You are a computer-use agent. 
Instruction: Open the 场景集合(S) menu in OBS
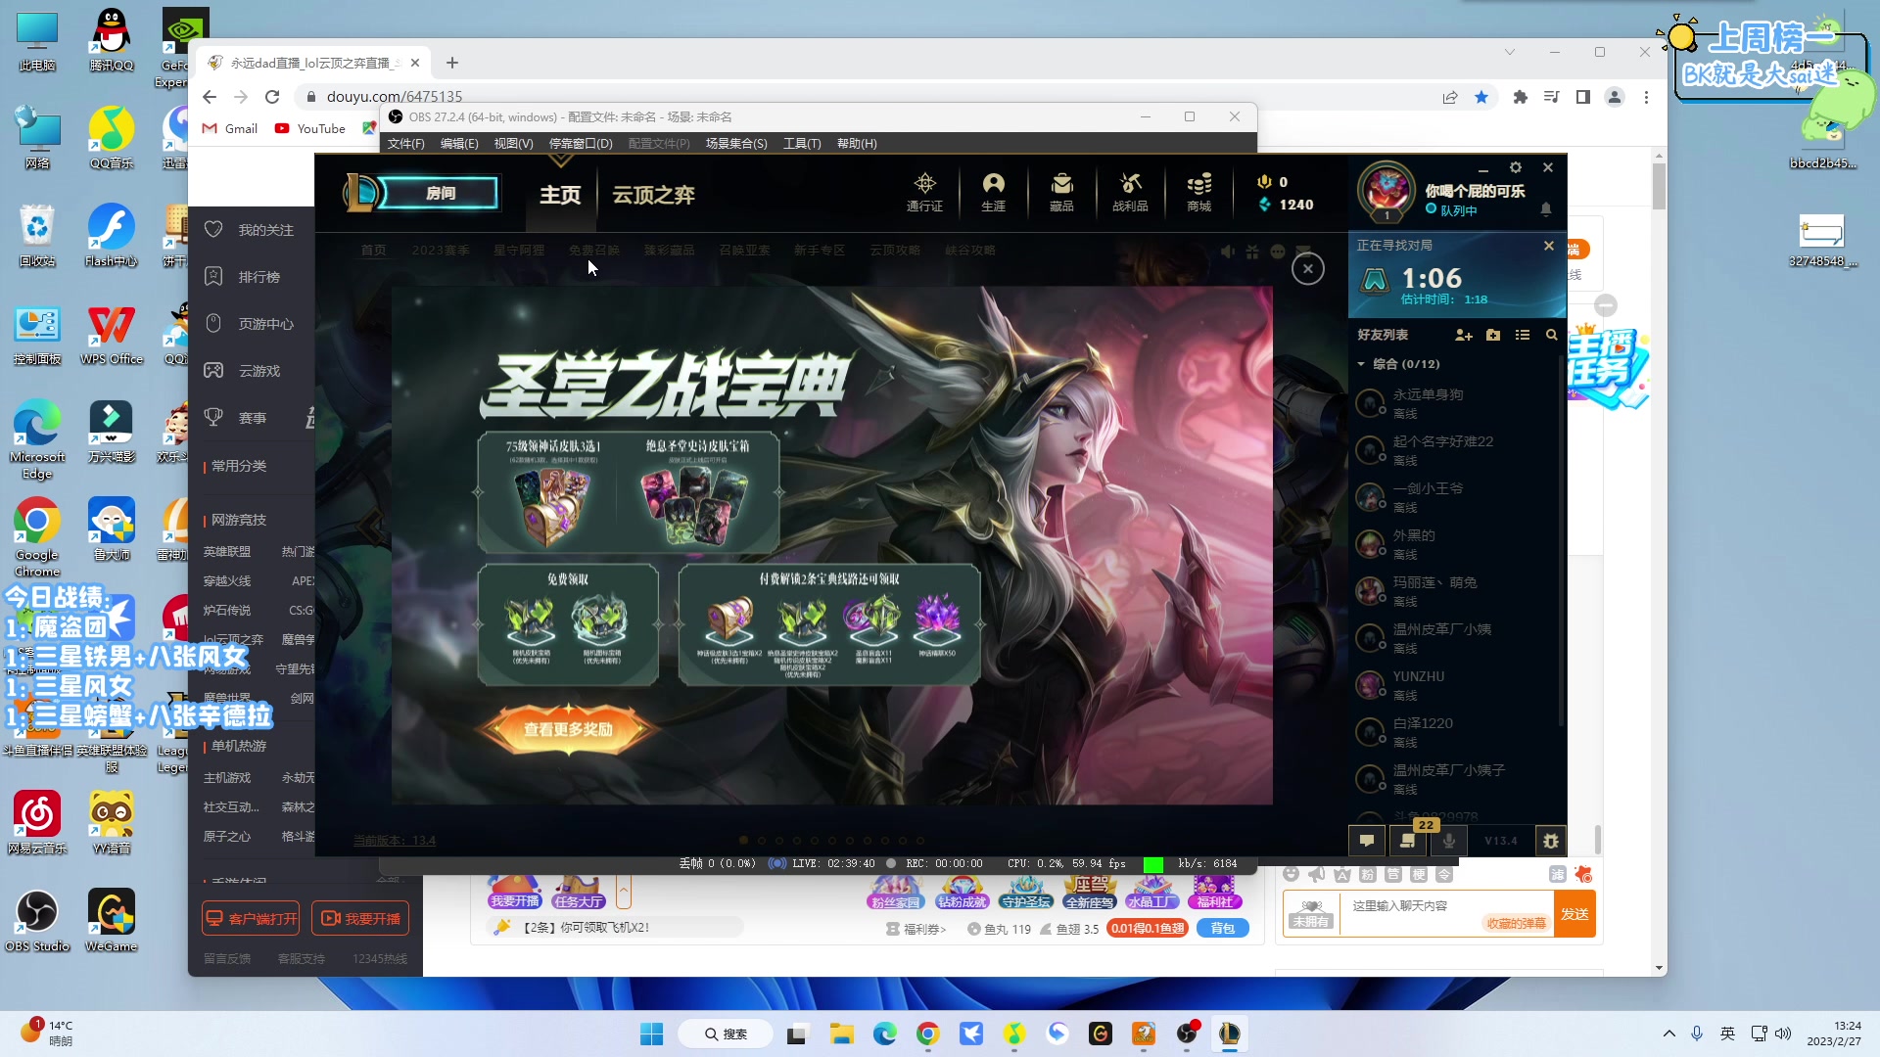click(x=736, y=143)
